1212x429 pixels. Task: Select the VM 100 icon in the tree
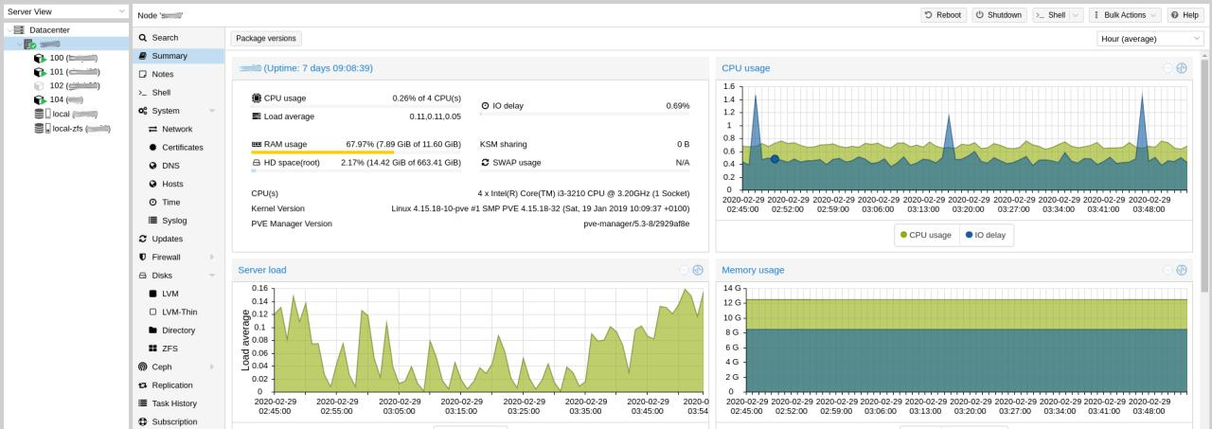point(39,58)
